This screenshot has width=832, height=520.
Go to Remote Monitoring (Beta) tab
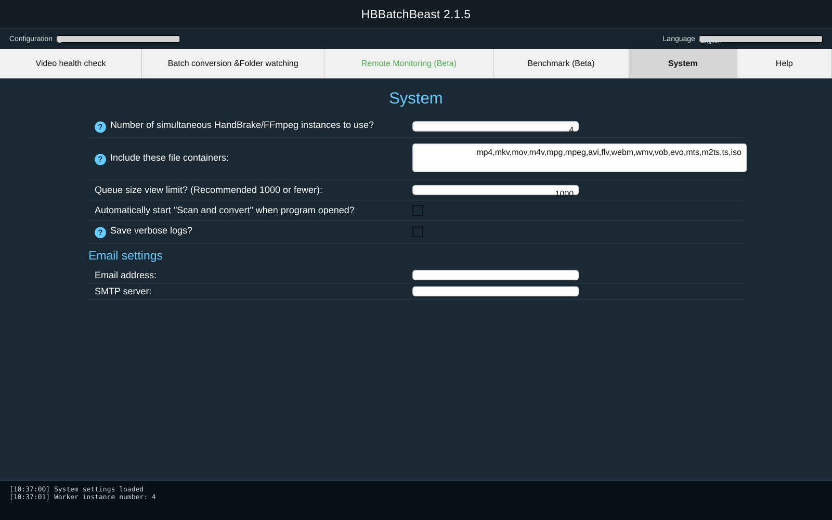[409, 63]
